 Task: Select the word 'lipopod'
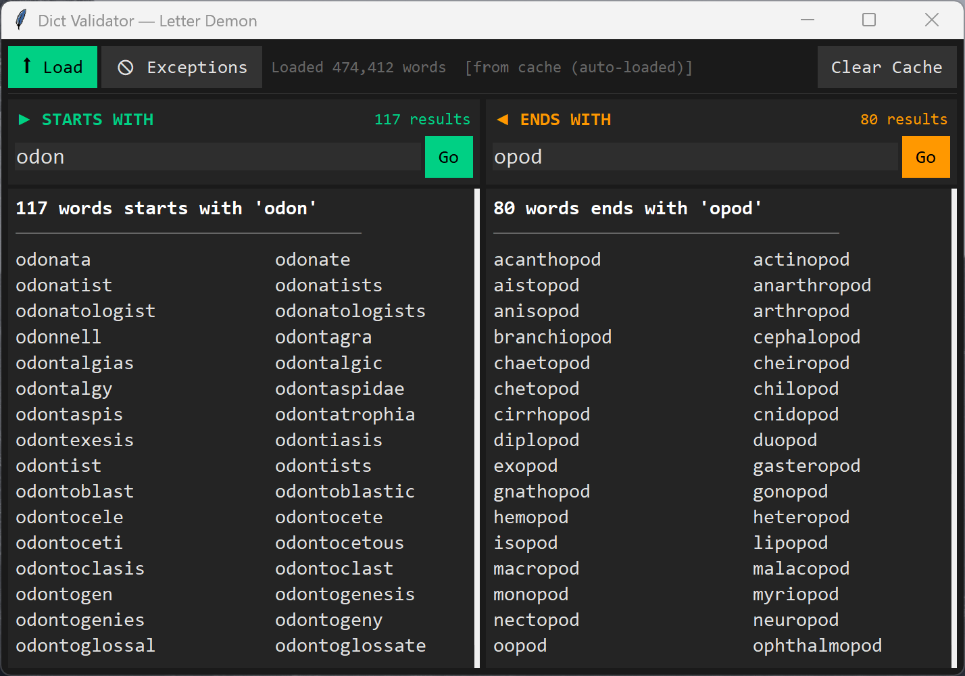(791, 542)
